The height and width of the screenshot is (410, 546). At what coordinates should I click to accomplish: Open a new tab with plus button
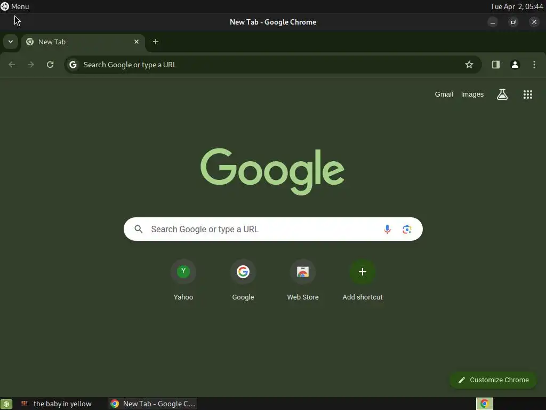(156, 42)
